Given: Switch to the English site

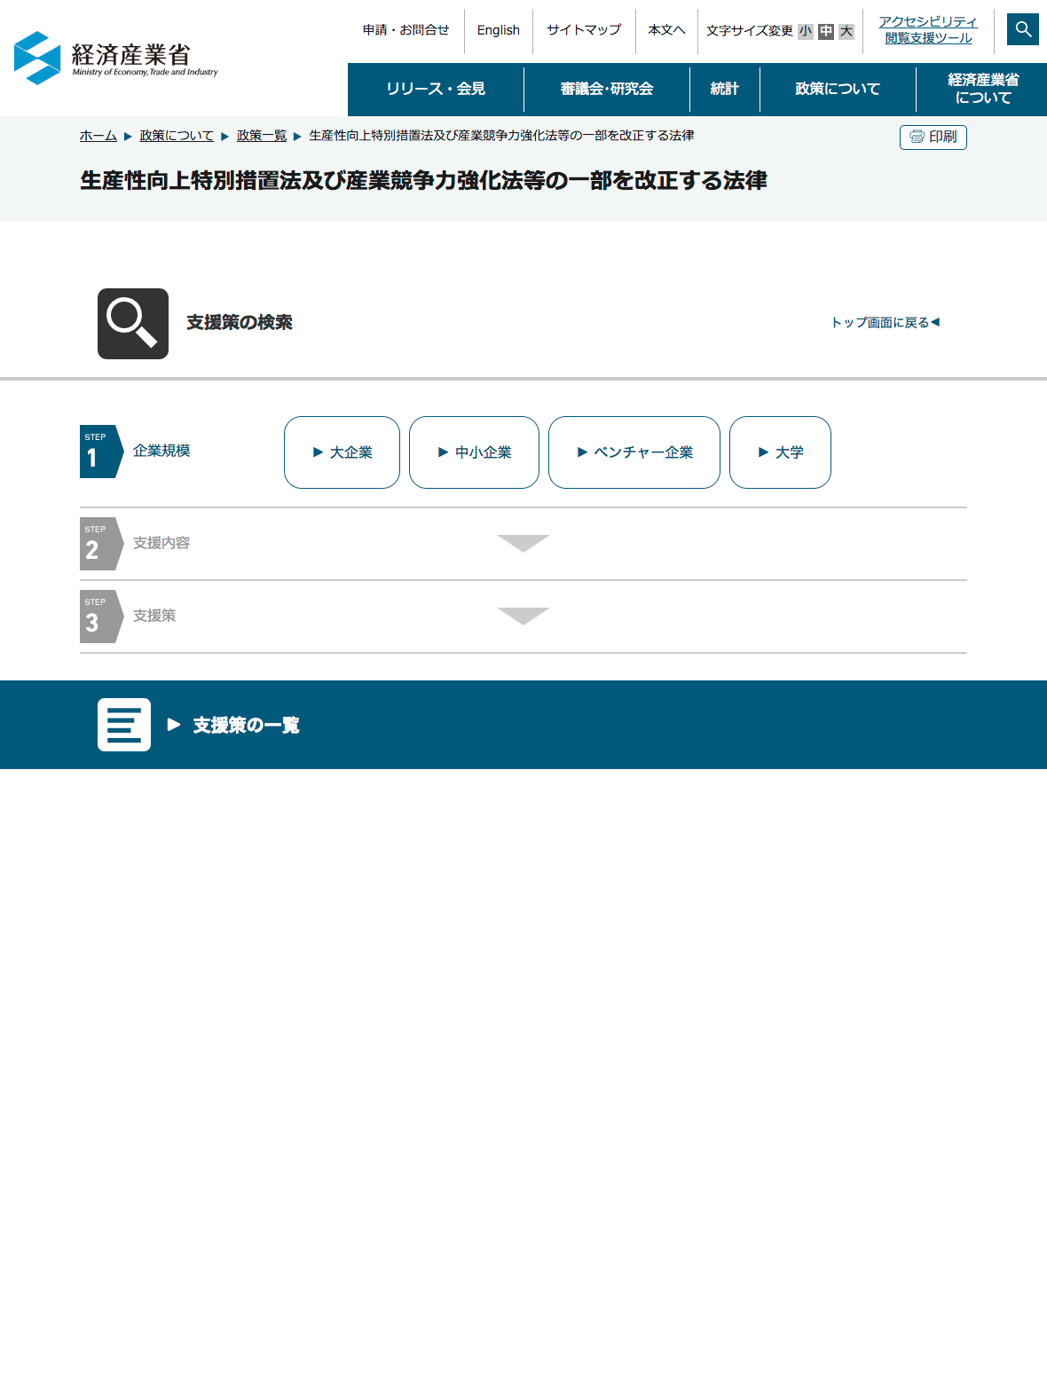Looking at the screenshot, I should tap(498, 30).
